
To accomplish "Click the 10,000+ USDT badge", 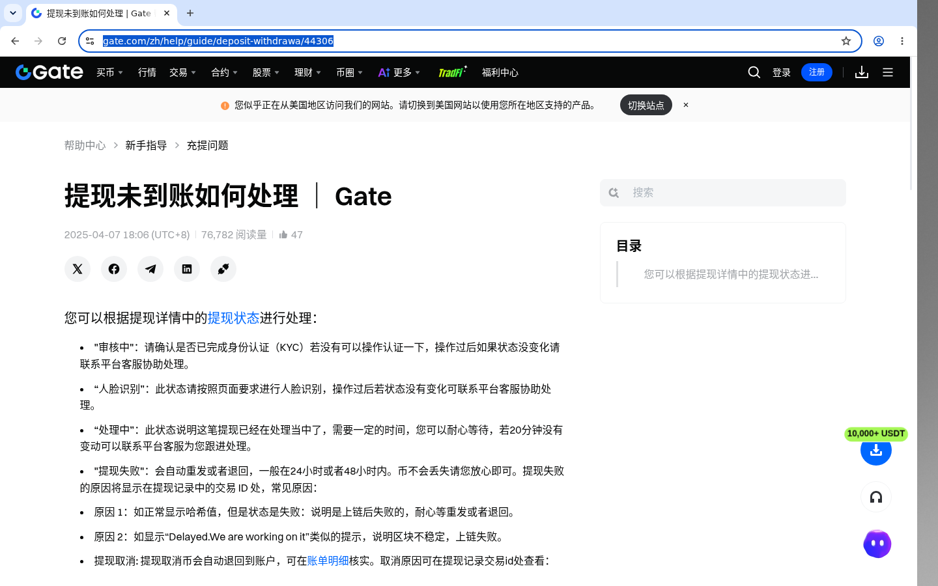I will pos(876,434).
